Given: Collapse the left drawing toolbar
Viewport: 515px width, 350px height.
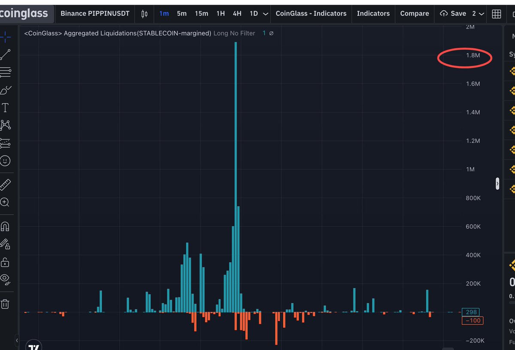Looking at the screenshot, I should [x=17, y=341].
